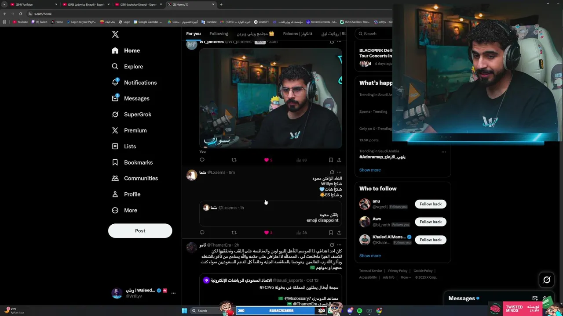This screenshot has width=563, height=316.
Task: Open more options on the @ThamerEra post
Action: [339, 245]
